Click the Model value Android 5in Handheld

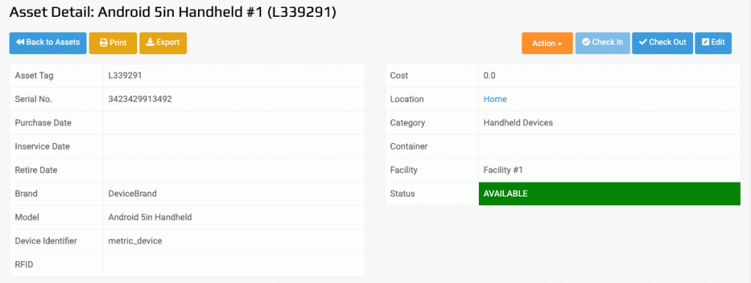pyautogui.click(x=150, y=218)
